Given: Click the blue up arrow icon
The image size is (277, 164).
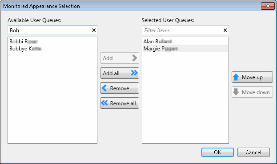Looking at the screenshot, I should [236, 77].
